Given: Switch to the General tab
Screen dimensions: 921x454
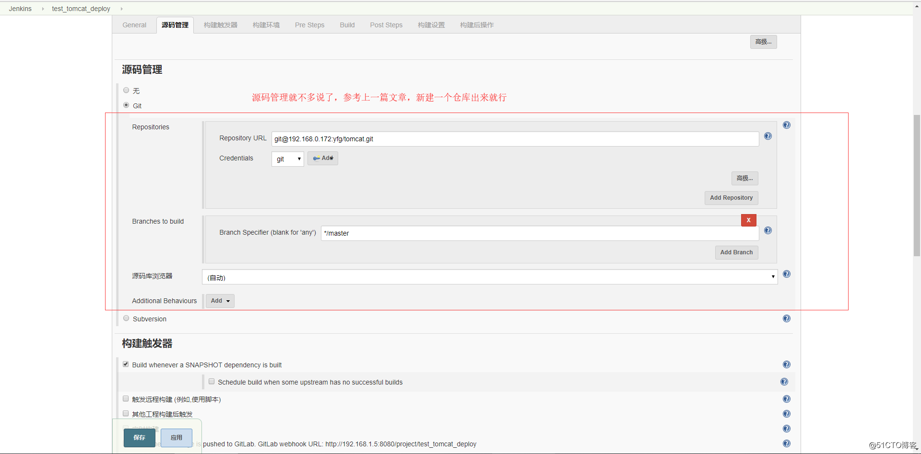Looking at the screenshot, I should point(134,25).
